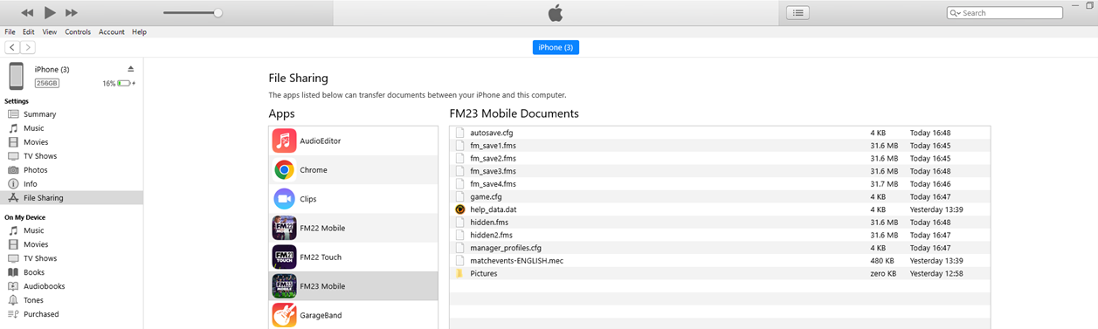Open Tones under On My Device

coord(33,300)
